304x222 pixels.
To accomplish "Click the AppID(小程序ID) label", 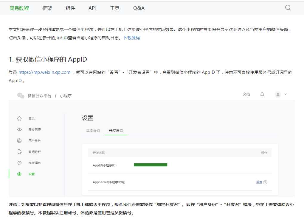I will (105, 165).
